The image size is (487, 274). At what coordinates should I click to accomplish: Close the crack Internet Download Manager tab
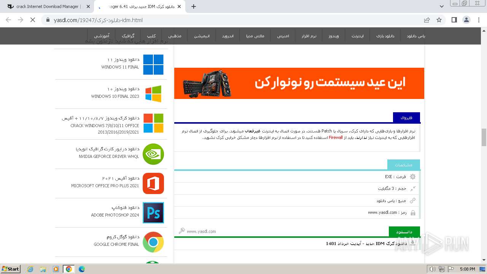click(88, 6)
